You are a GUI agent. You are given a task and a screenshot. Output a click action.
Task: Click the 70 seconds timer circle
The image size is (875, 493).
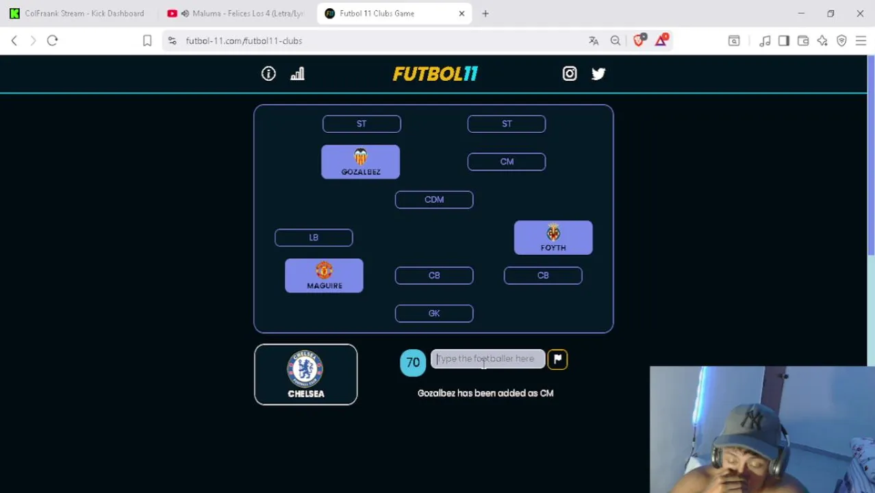pos(413,362)
